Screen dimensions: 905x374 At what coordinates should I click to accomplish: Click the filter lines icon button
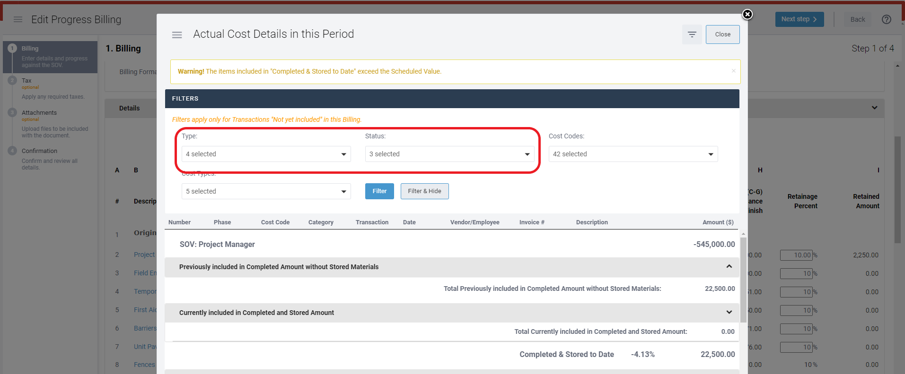(x=692, y=34)
